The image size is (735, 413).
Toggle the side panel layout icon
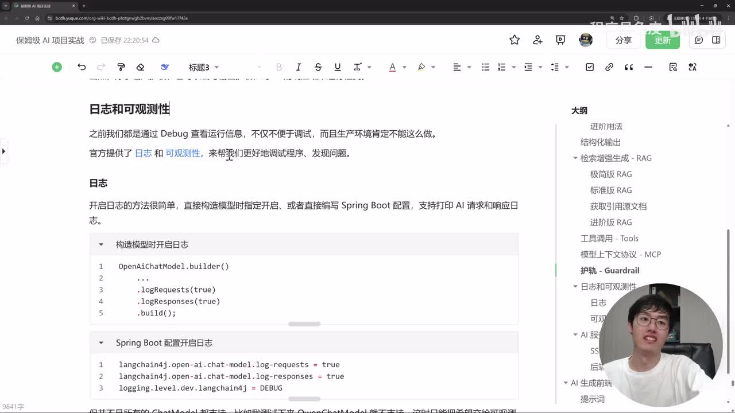716,40
